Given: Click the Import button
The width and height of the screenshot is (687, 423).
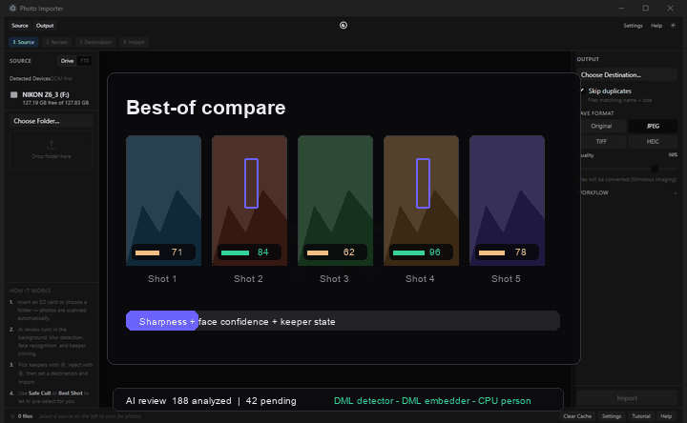Looking at the screenshot, I should click(627, 398).
